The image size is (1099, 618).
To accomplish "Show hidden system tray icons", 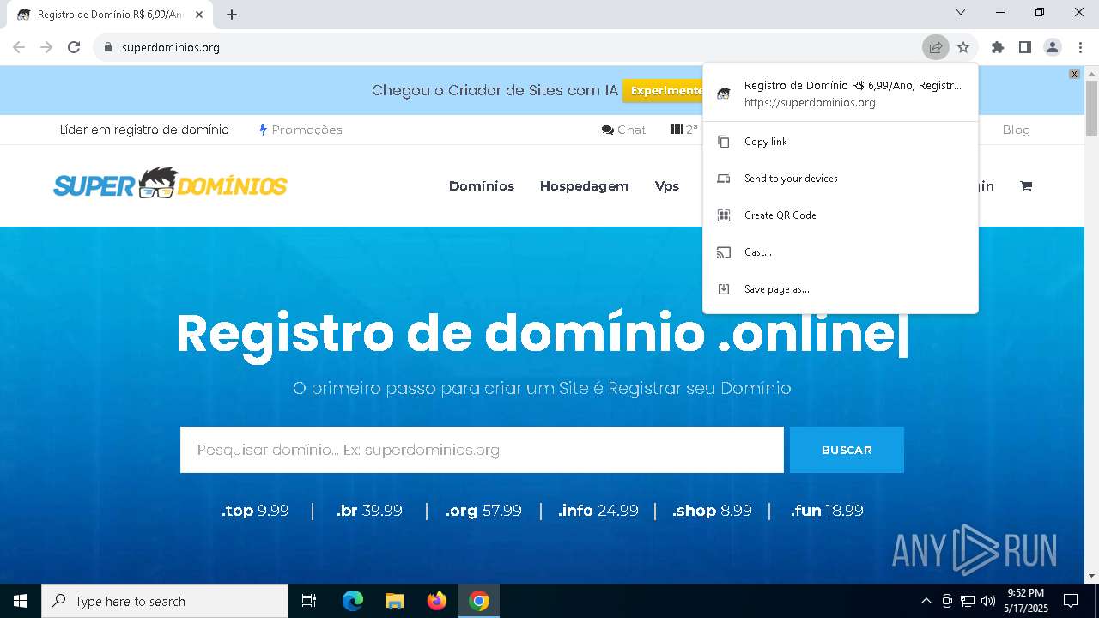I will tap(926, 601).
